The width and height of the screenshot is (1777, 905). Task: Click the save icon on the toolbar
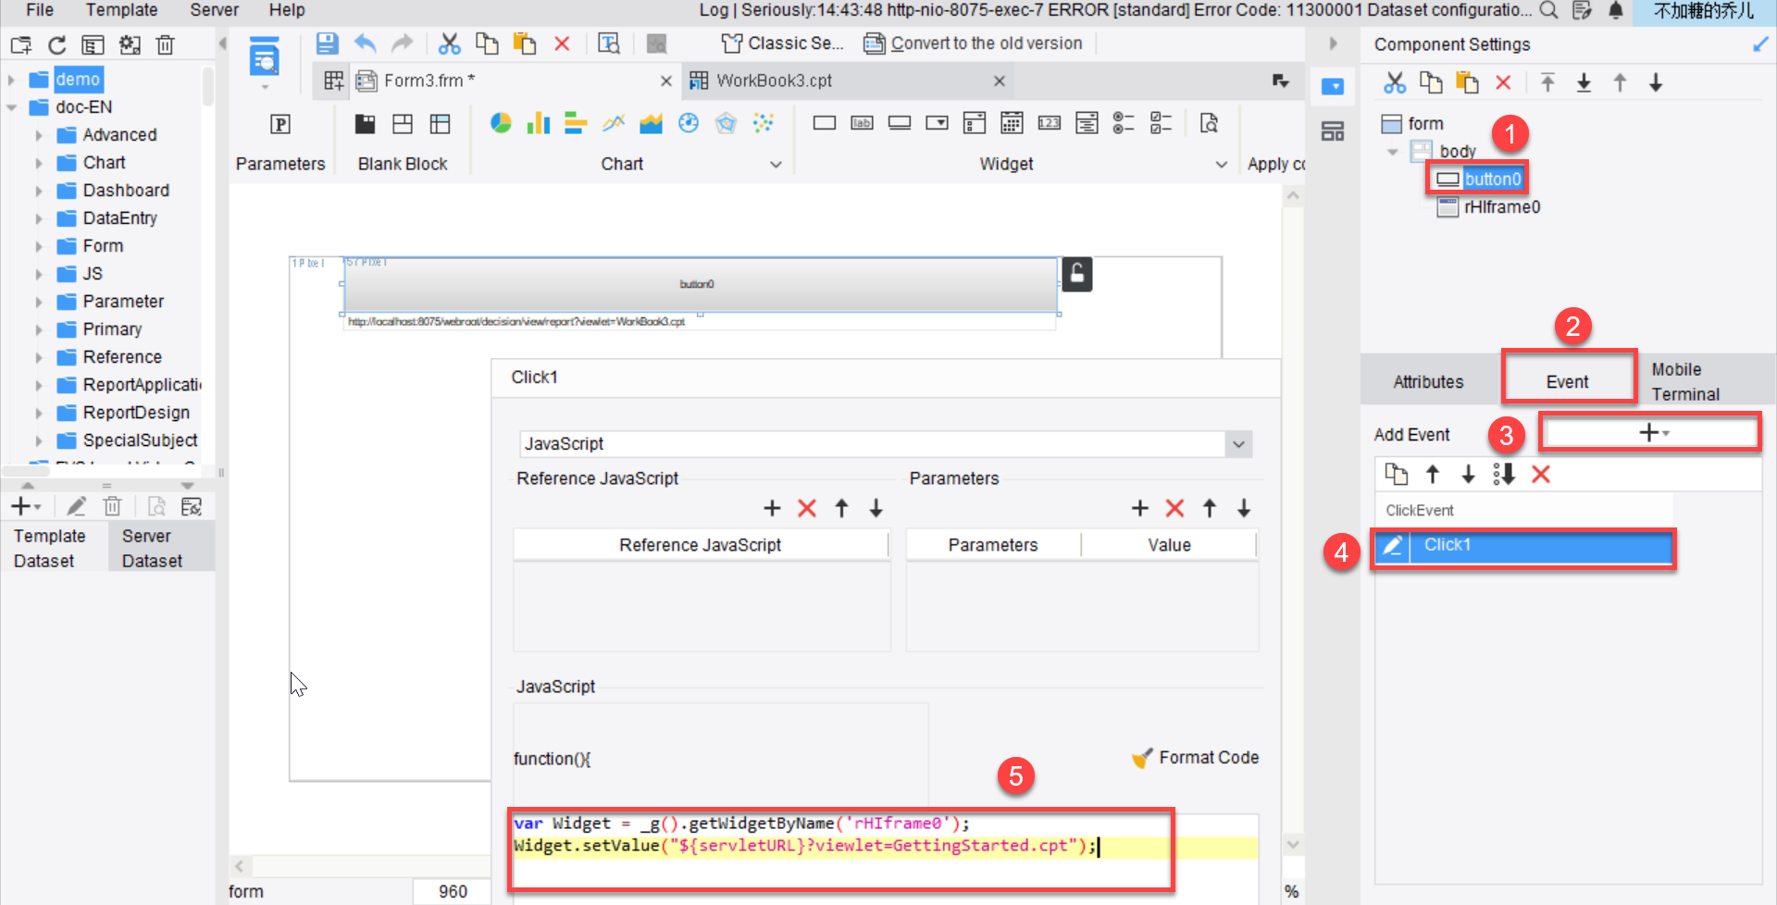click(327, 43)
